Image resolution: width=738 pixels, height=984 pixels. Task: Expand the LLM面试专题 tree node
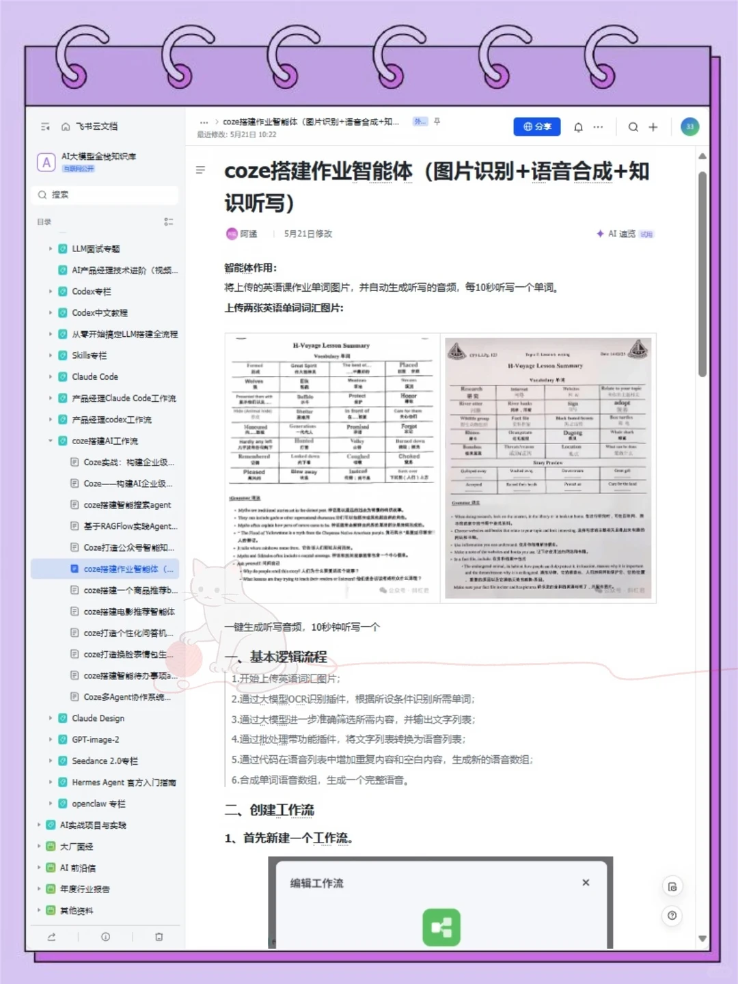pos(51,249)
